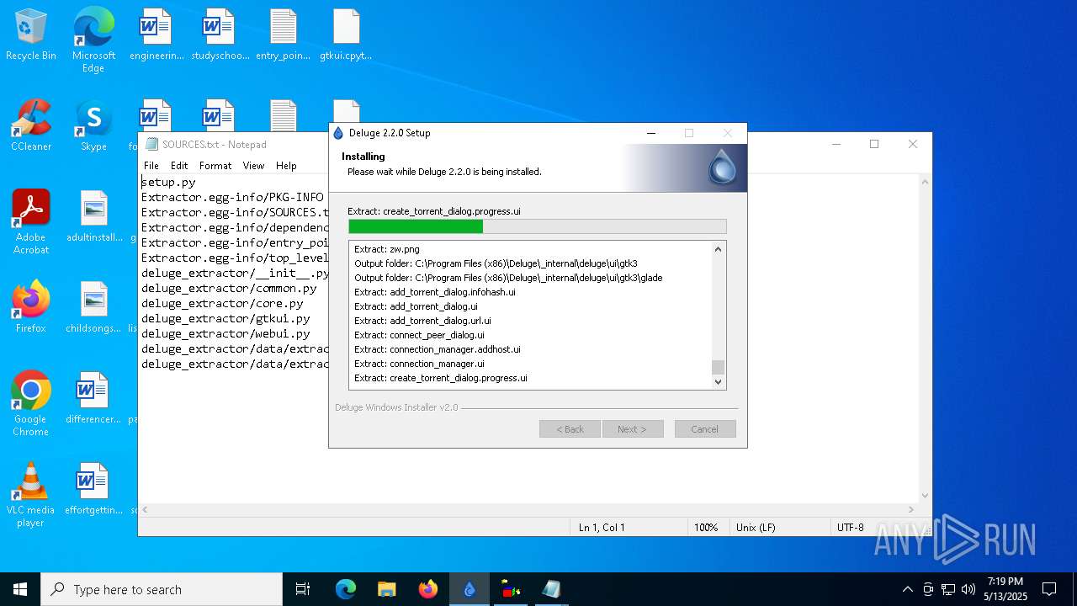Open Task View on the taskbar
The width and height of the screenshot is (1077, 606).
click(x=303, y=589)
